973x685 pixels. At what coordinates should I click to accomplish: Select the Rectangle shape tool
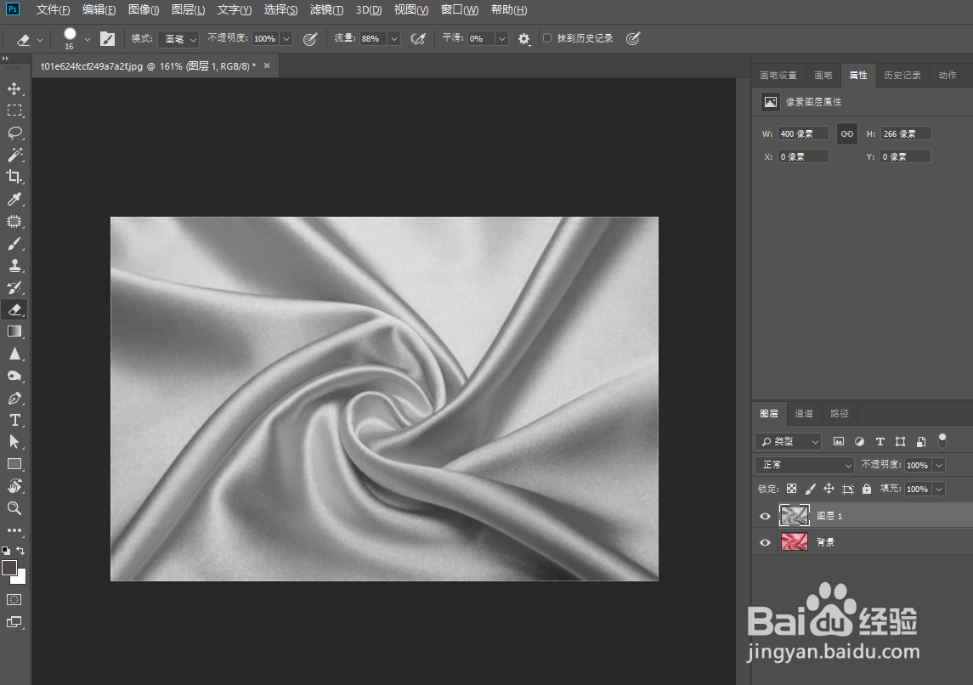pyautogui.click(x=14, y=464)
